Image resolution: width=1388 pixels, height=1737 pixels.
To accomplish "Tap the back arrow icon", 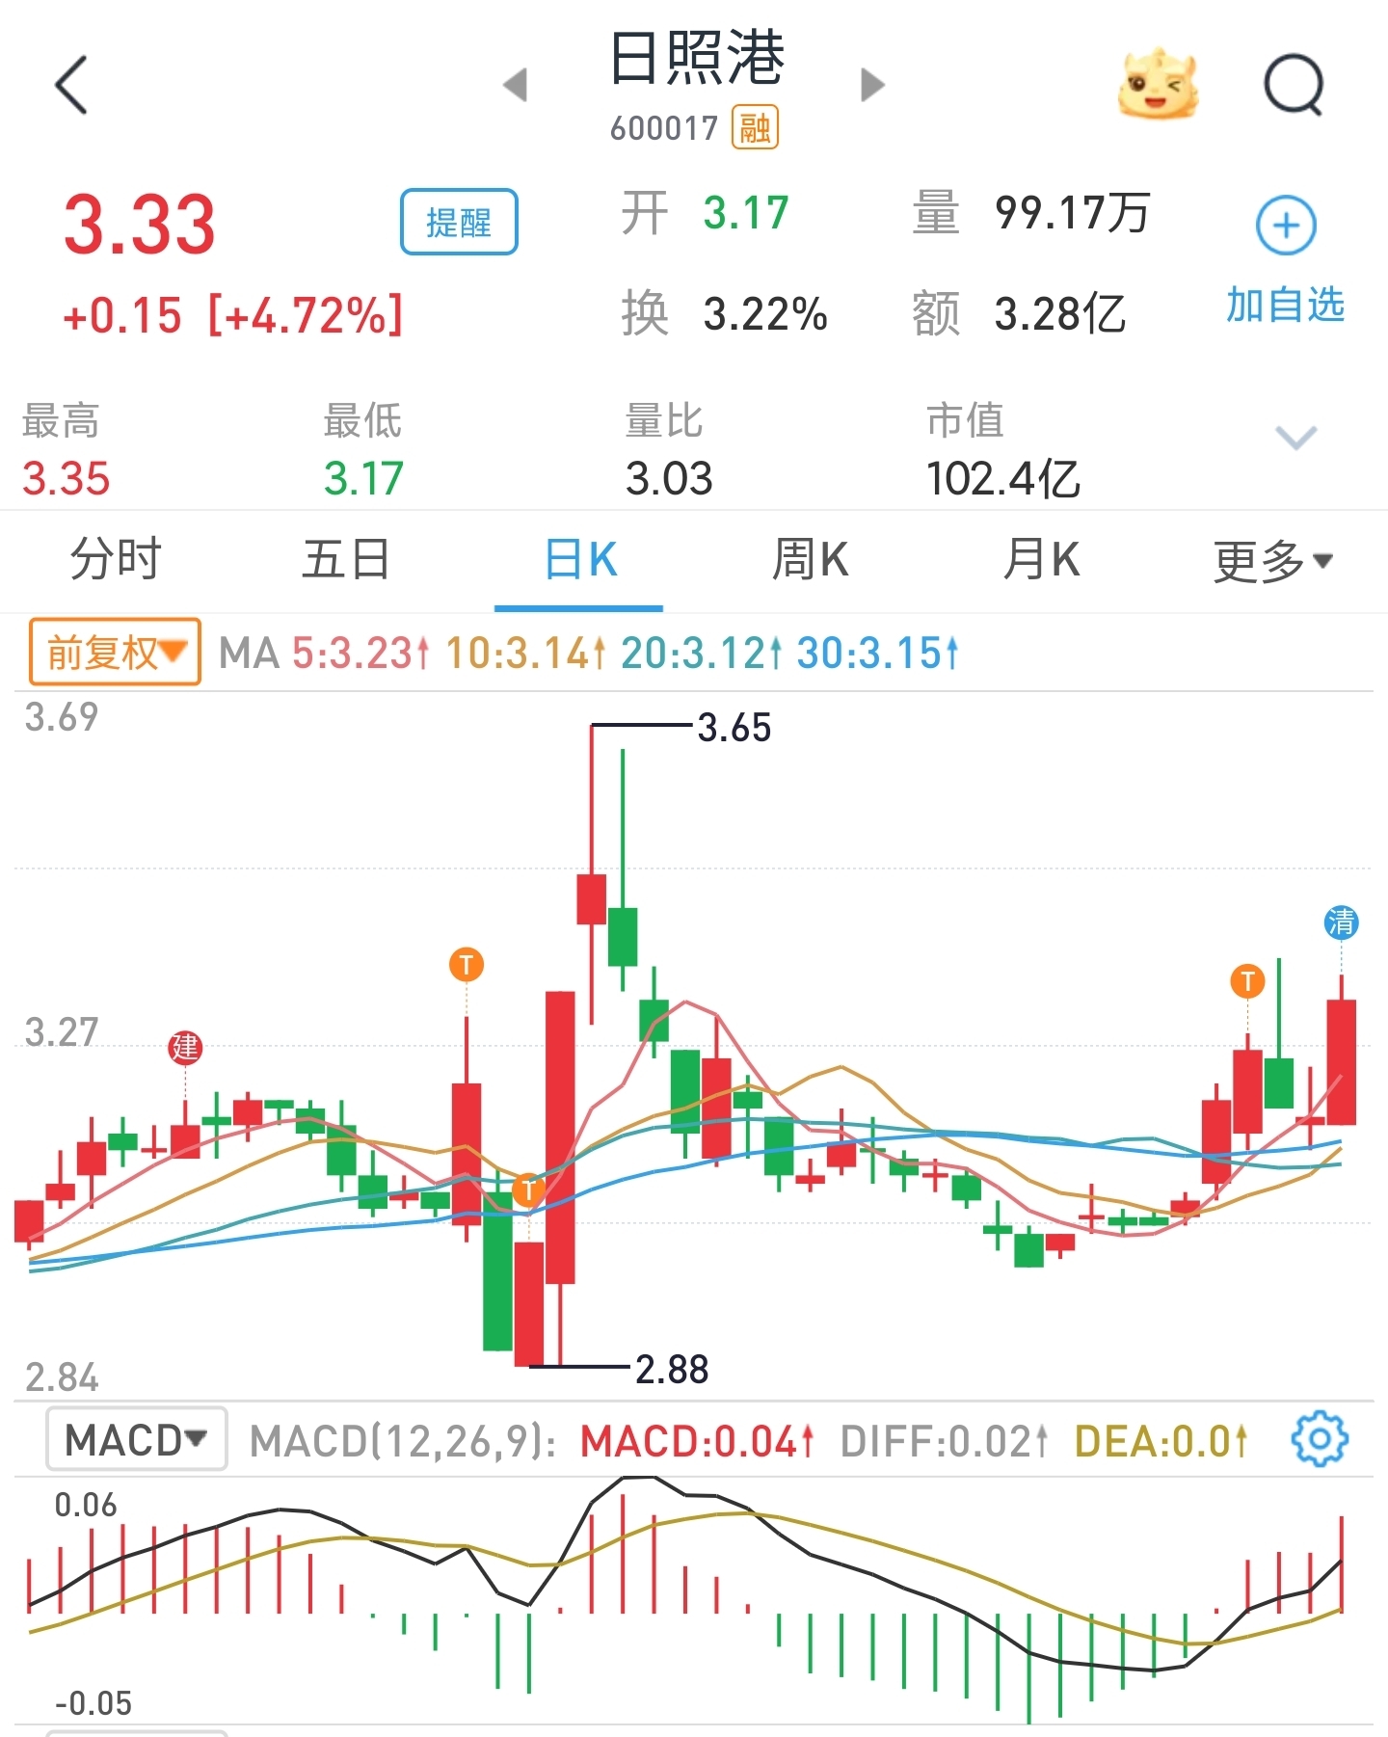I will (72, 85).
